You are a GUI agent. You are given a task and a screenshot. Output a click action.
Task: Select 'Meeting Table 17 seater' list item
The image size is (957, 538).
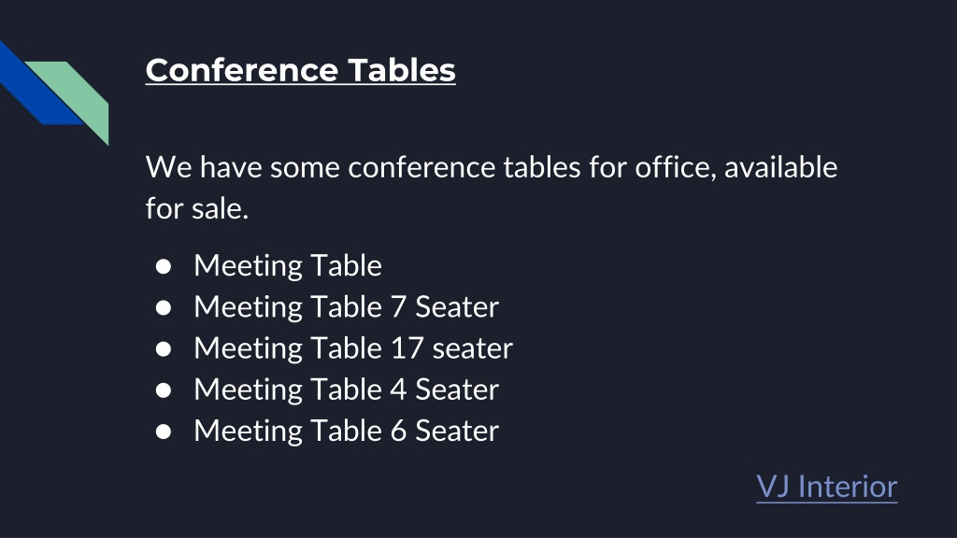pyautogui.click(x=353, y=348)
